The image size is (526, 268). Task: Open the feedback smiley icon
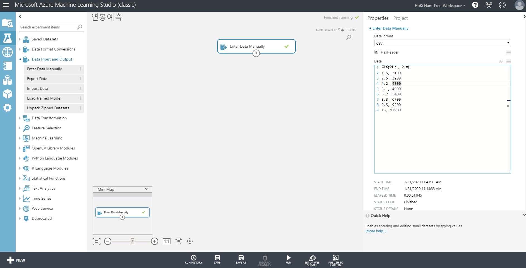[x=503, y=5]
